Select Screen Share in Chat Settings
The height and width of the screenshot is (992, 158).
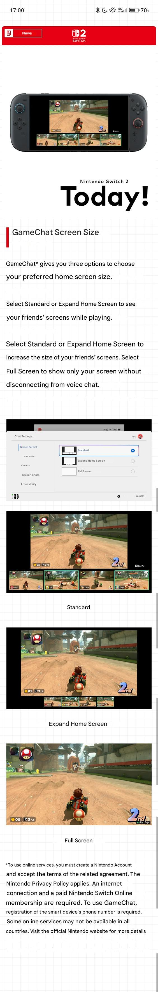pyautogui.click(x=31, y=475)
